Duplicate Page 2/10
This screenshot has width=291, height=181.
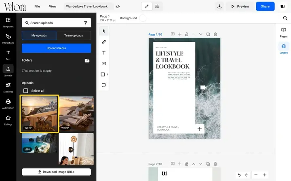tap(208, 164)
